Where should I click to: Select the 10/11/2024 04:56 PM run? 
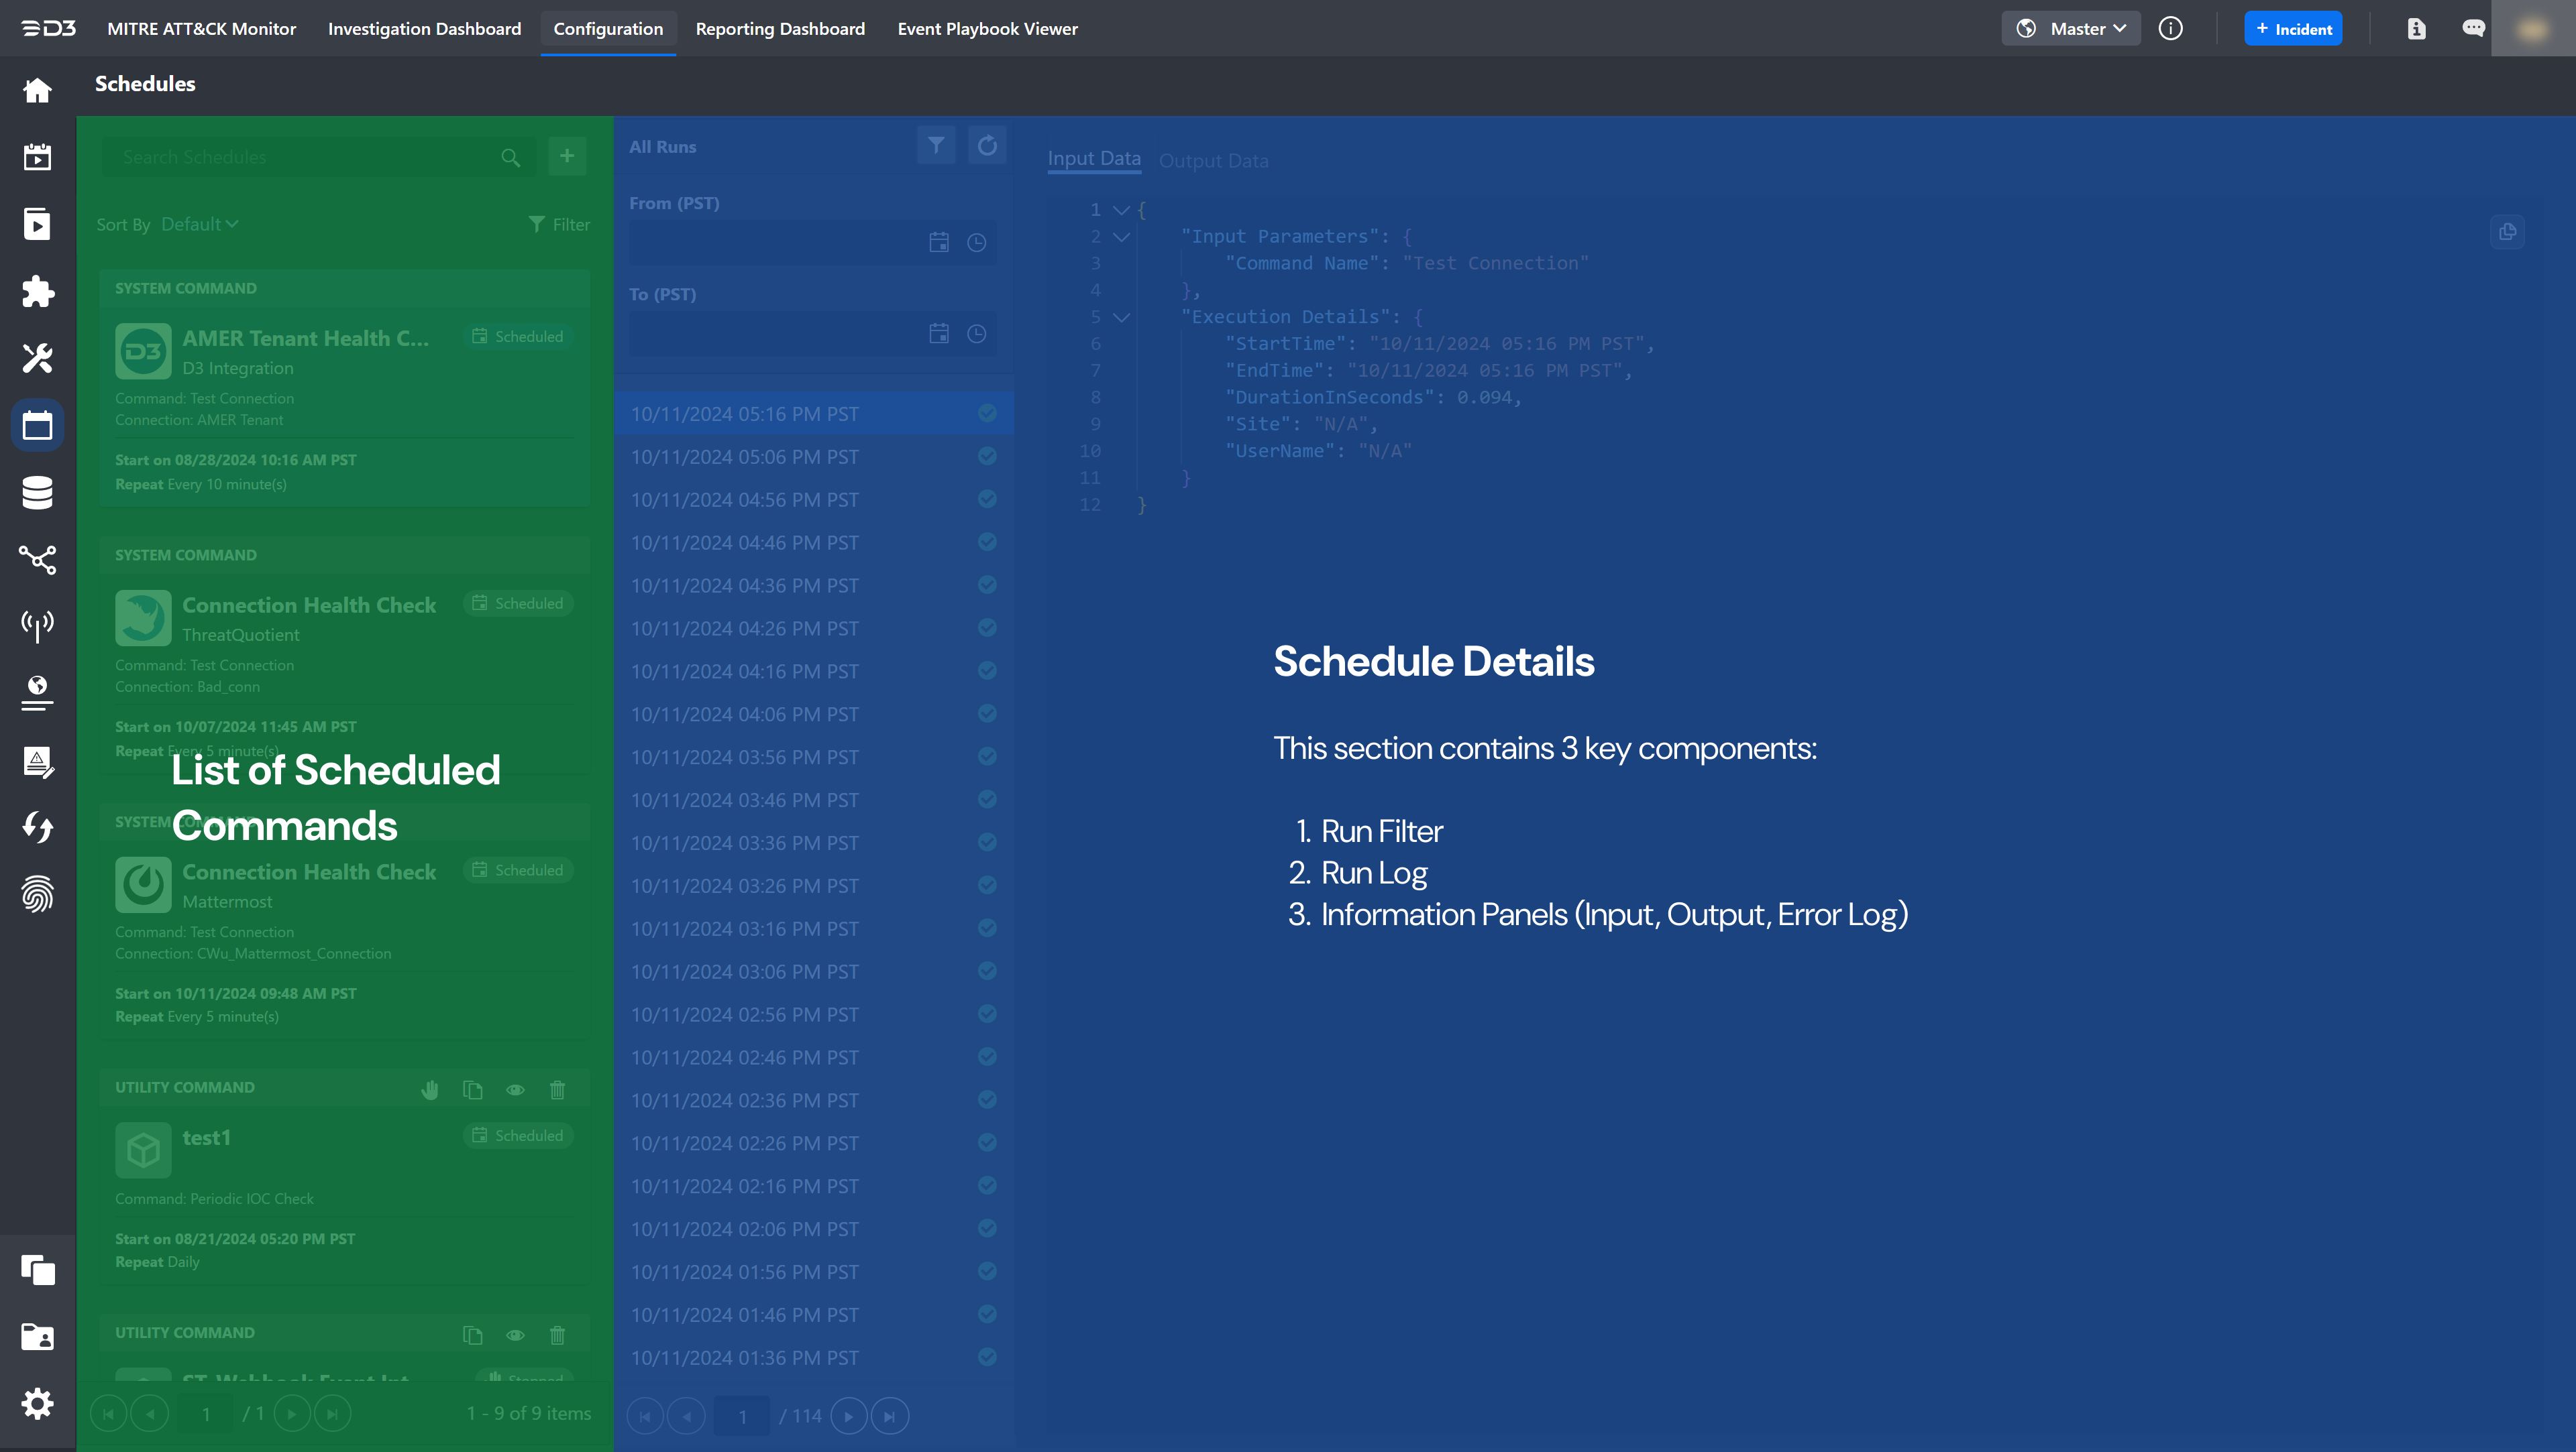pyautogui.click(x=744, y=499)
